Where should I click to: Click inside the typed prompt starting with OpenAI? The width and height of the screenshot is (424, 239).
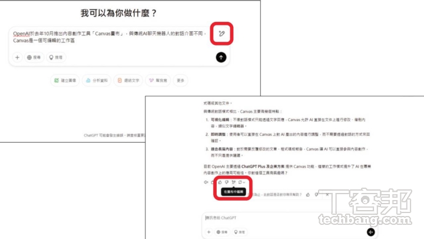point(110,37)
